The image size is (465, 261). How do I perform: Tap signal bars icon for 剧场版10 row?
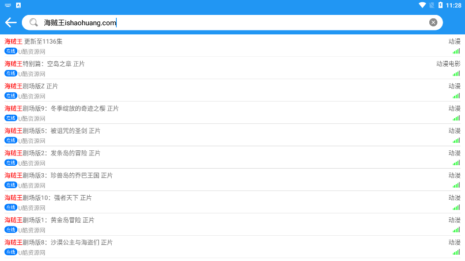456,207
